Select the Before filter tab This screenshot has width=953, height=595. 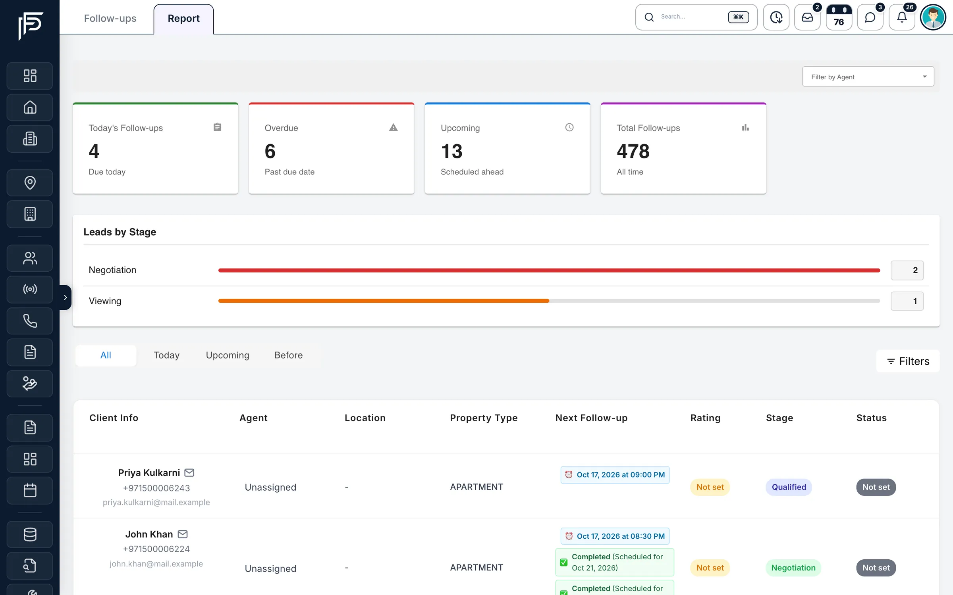(x=288, y=355)
